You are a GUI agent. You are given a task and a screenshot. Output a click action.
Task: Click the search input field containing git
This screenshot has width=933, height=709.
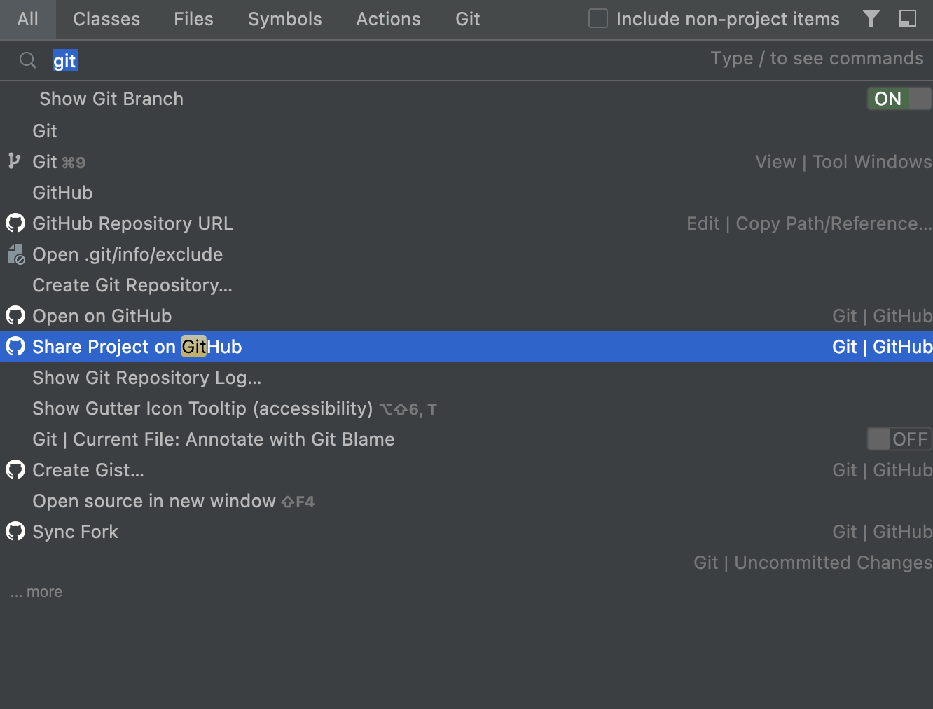coord(378,60)
